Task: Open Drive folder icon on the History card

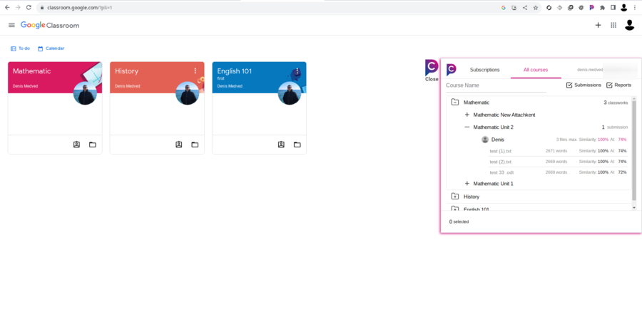Action: (195, 145)
